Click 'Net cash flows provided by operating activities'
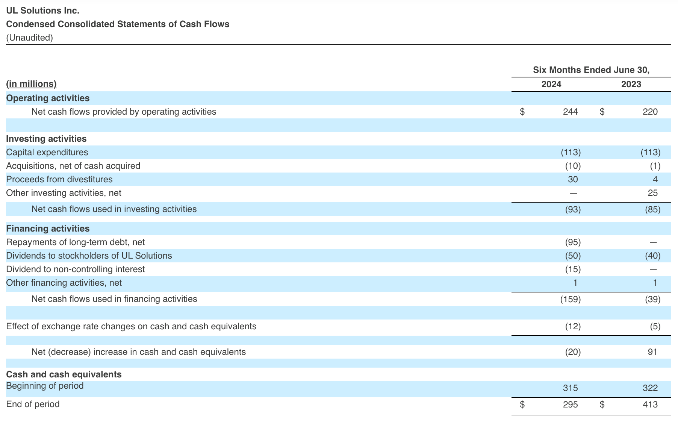The image size is (678, 421). 124,112
